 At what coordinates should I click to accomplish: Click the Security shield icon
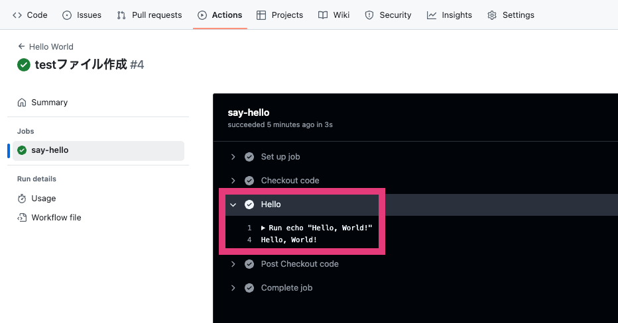tap(369, 15)
